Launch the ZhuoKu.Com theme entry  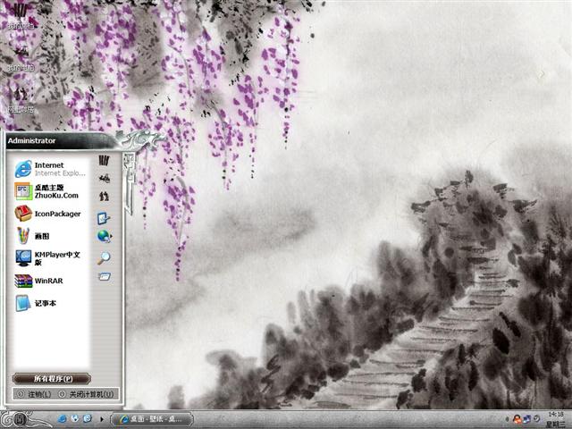pos(50,191)
